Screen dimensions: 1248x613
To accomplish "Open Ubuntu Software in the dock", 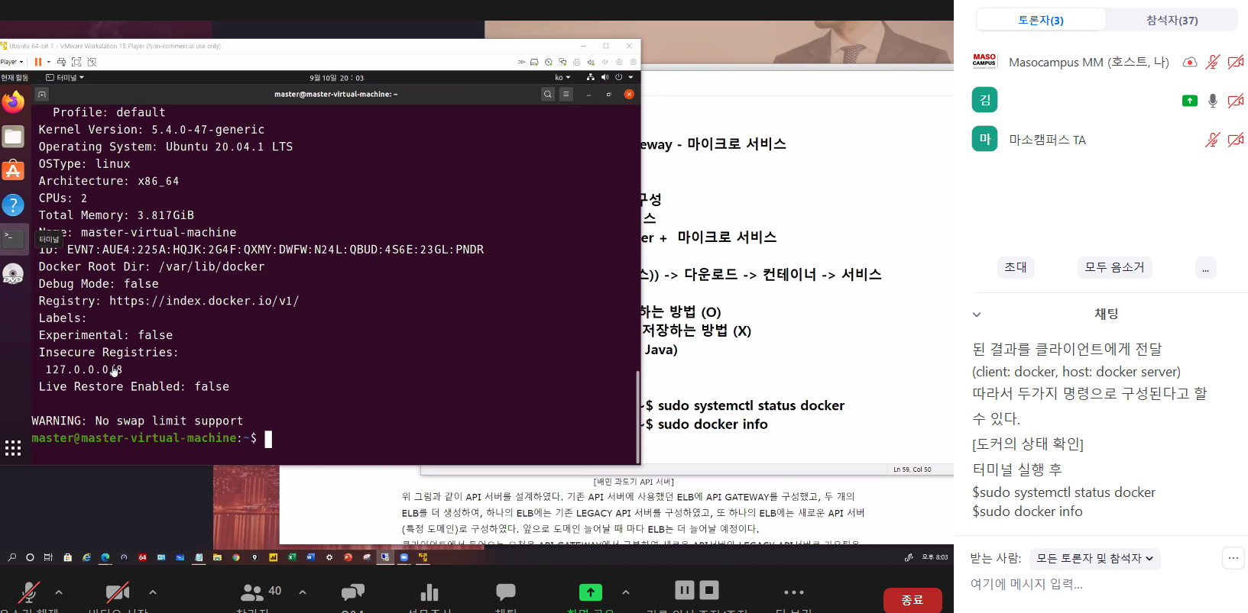I will (13, 170).
